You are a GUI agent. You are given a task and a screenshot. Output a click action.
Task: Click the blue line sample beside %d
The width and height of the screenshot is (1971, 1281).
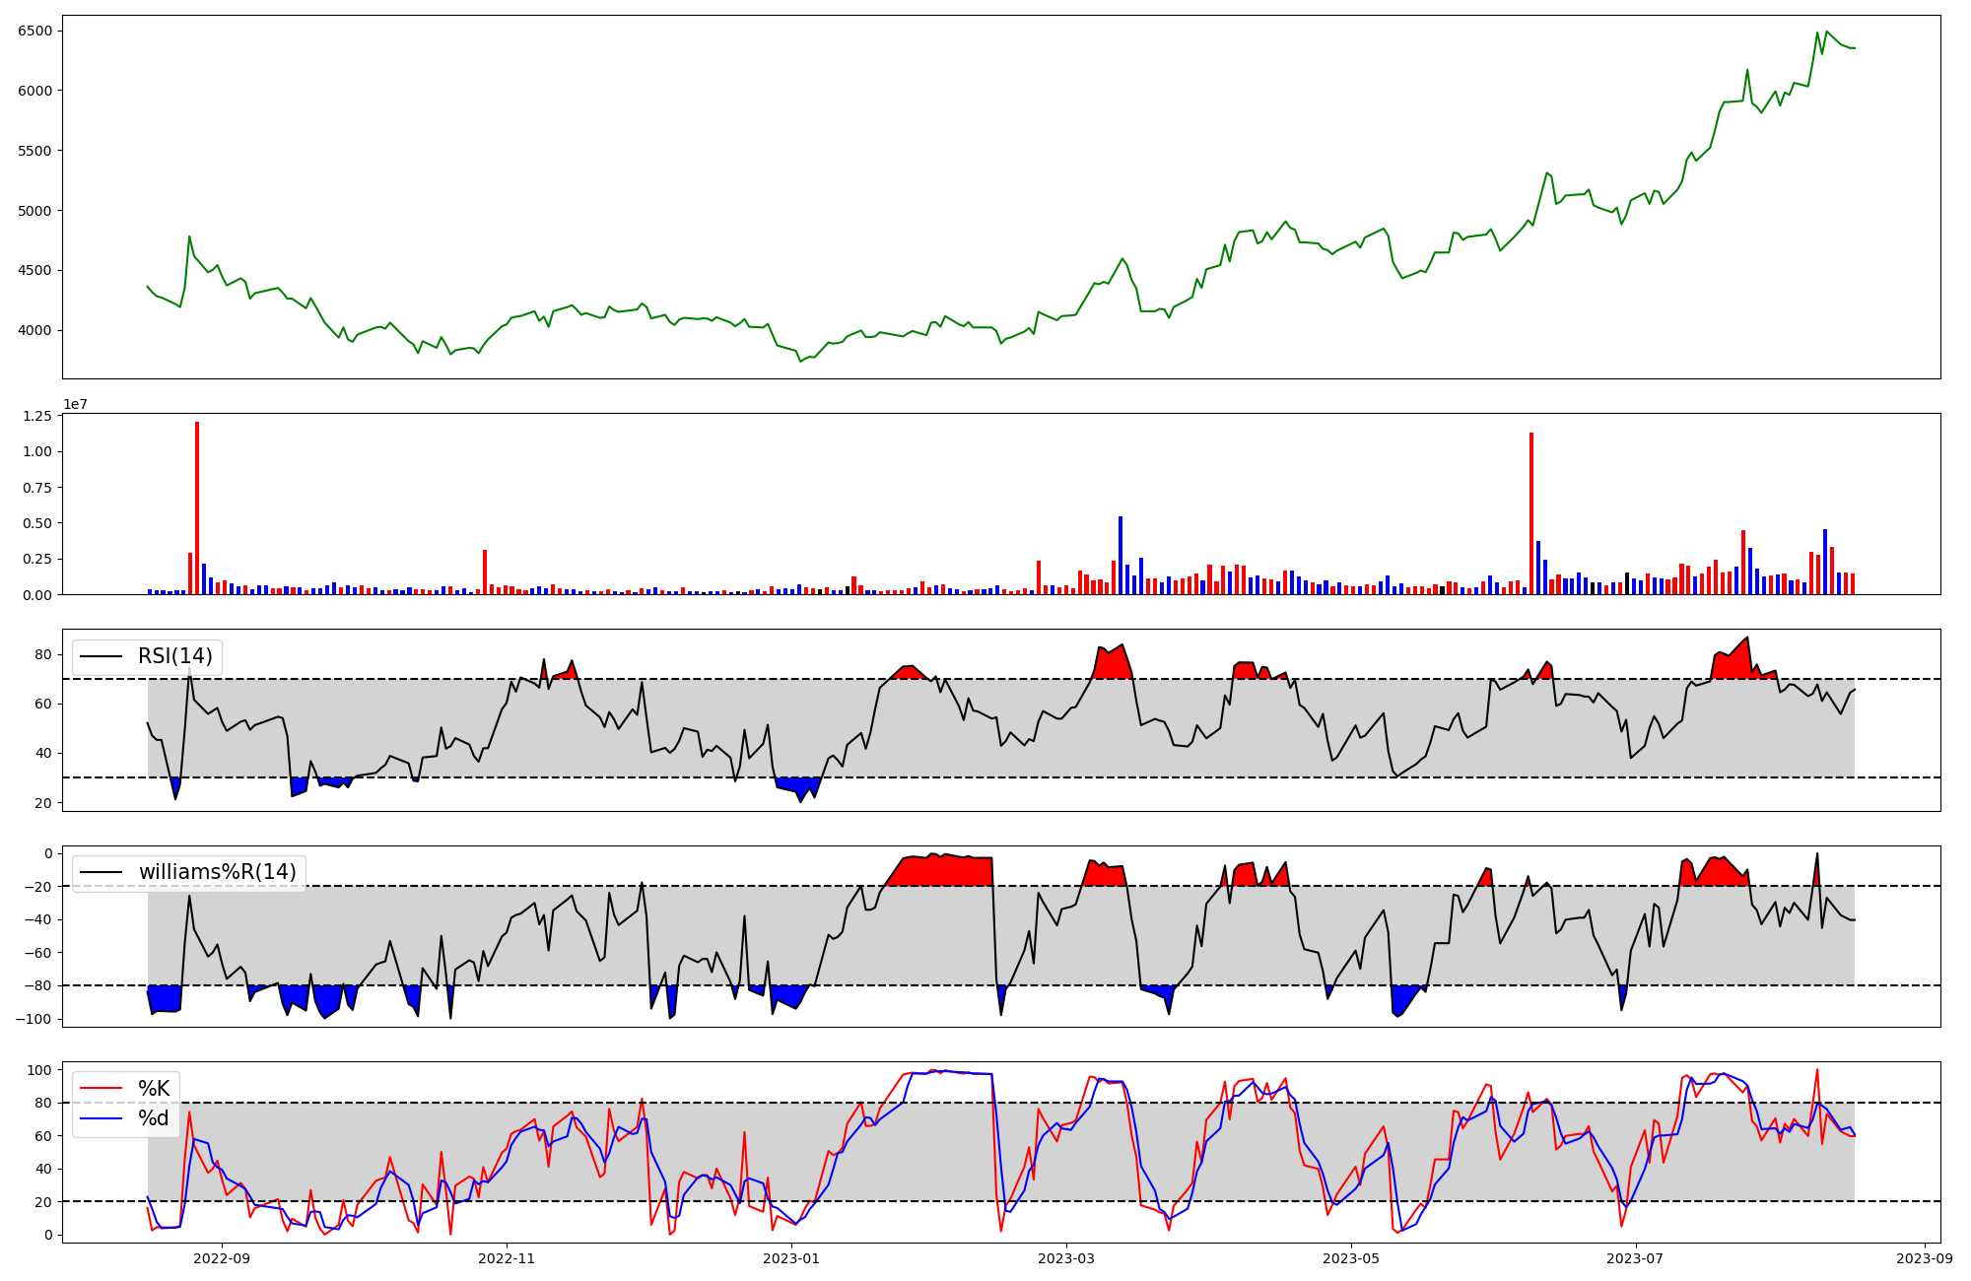[101, 1118]
